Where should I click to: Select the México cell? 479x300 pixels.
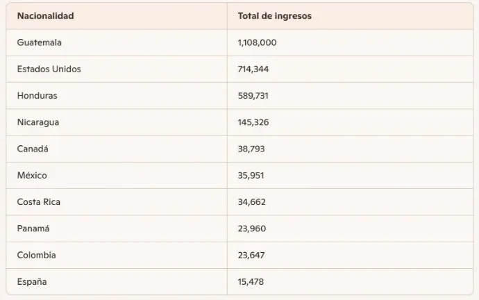(x=32, y=176)
